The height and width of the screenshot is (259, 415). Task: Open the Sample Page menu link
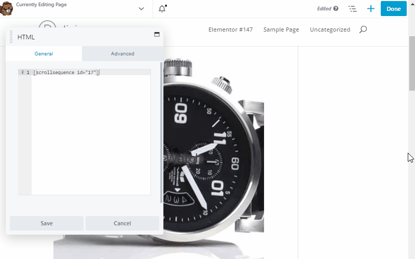click(281, 30)
